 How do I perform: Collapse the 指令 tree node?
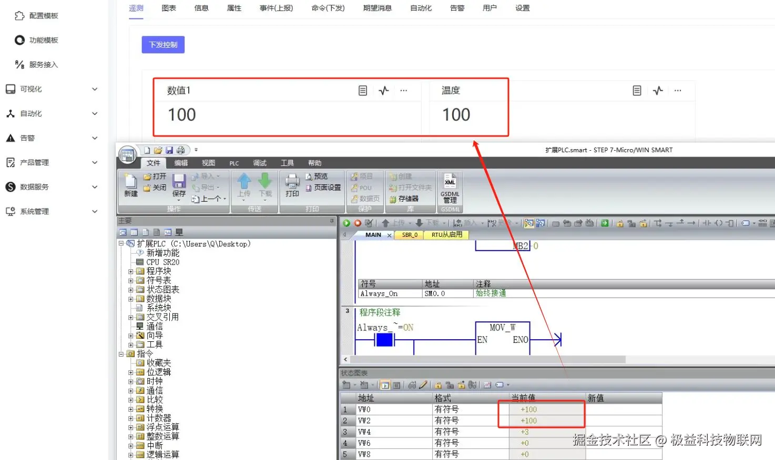click(x=121, y=354)
